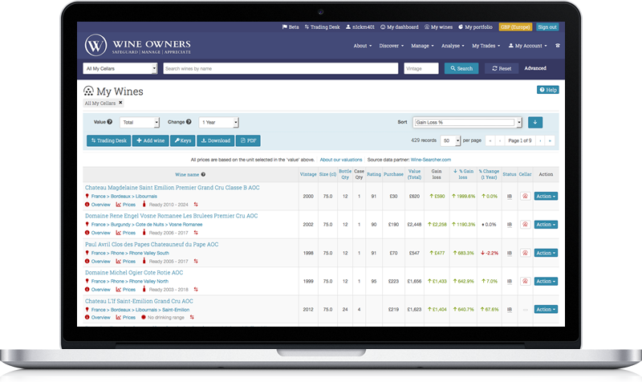Open the Analyse menu
The width and height of the screenshot is (642, 382).
pos(452,46)
